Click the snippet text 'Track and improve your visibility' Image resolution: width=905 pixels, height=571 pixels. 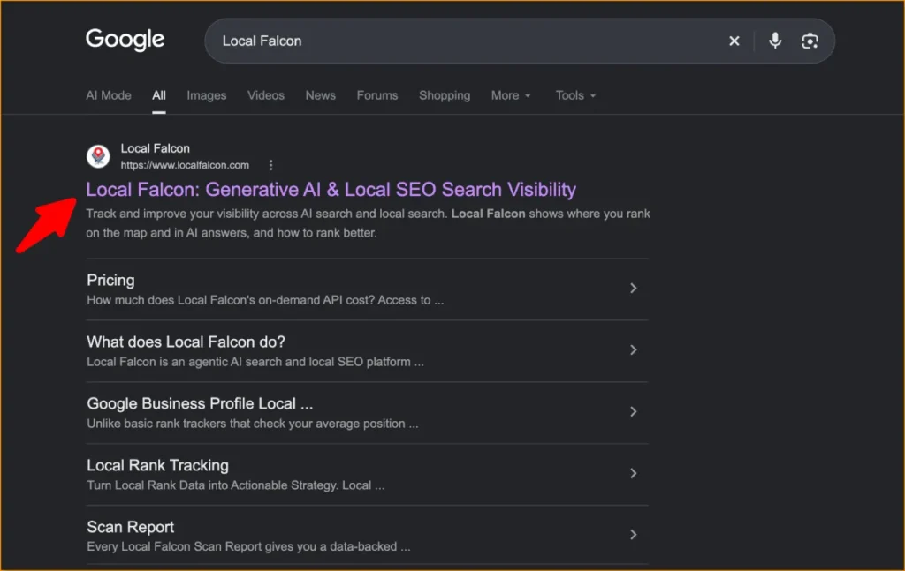(x=172, y=214)
